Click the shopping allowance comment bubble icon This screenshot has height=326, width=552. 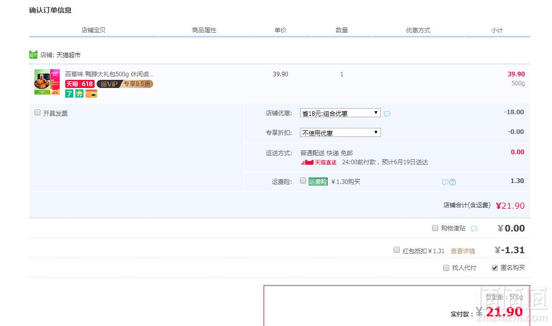pyautogui.click(x=474, y=228)
